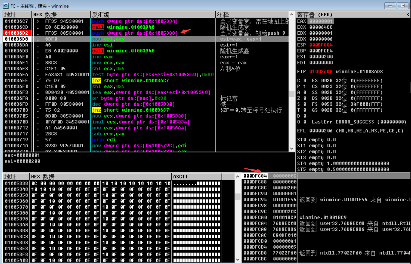Click the 注释 column header

coord(252,15)
